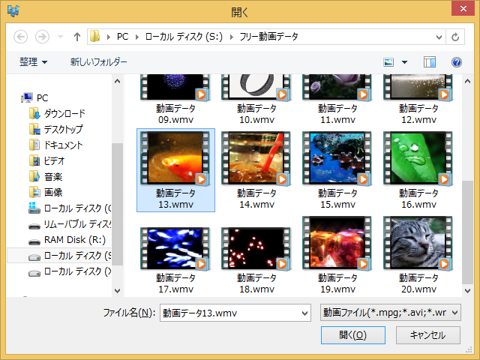Click the sidebar scroll down arrow
The image size is (480, 360).
(x=117, y=290)
